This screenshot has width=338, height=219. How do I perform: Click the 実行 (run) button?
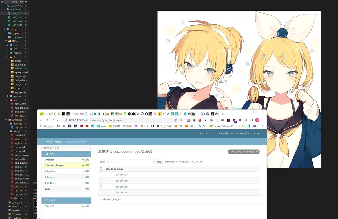159,162
